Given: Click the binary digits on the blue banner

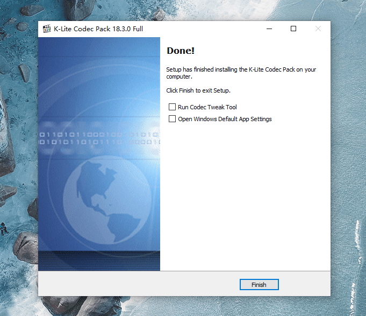Looking at the screenshot, I should tap(99, 138).
